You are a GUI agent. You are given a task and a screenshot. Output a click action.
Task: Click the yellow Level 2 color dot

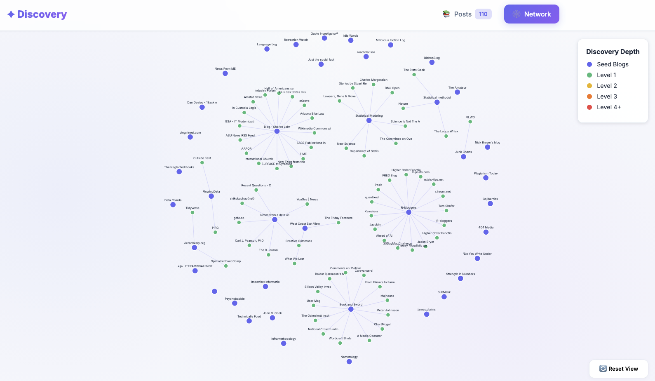point(589,86)
